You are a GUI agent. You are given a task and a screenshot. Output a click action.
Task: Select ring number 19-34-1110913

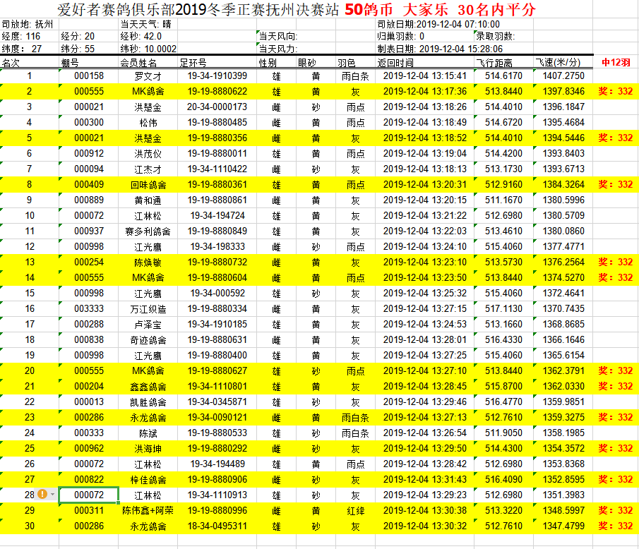tap(217, 495)
